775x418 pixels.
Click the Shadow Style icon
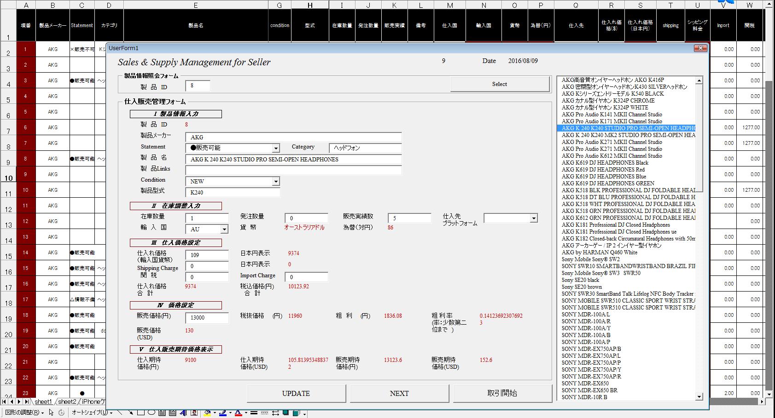click(286, 413)
